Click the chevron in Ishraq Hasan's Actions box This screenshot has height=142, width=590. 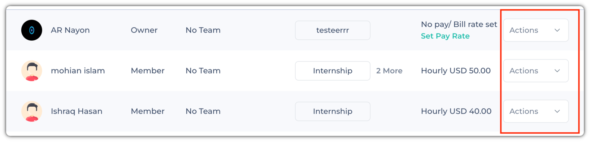click(557, 111)
